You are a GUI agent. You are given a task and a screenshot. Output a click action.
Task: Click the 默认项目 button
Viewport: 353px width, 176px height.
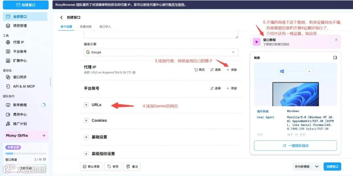pos(91,167)
